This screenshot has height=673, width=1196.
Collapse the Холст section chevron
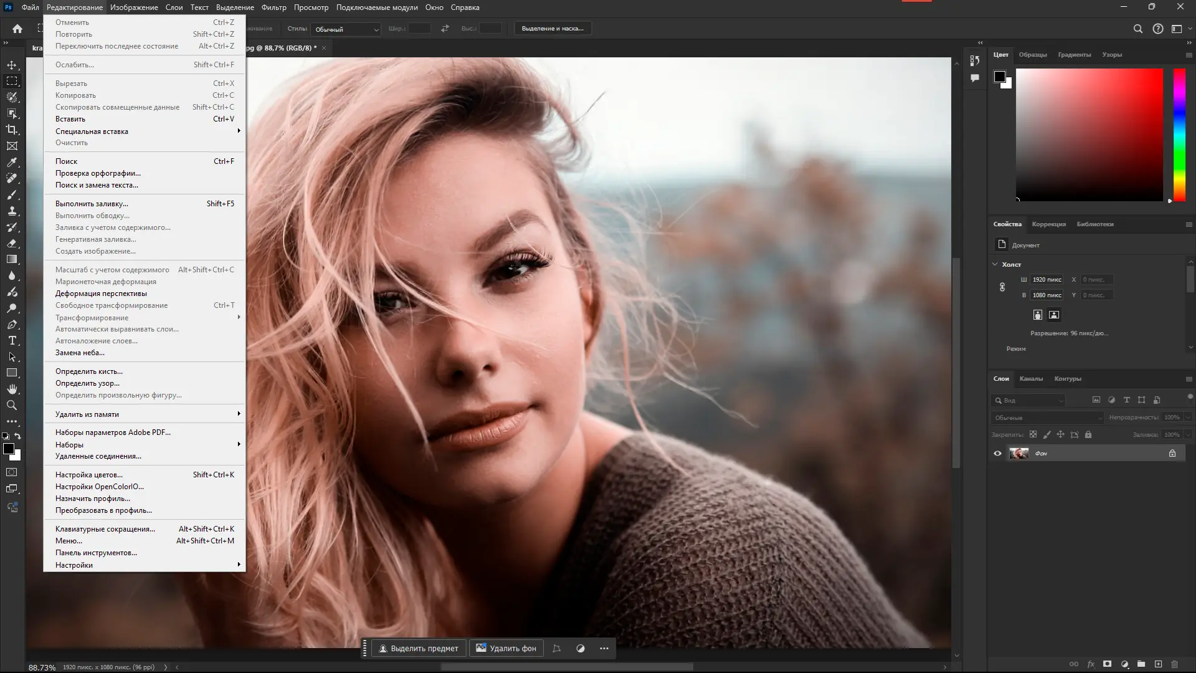click(995, 264)
